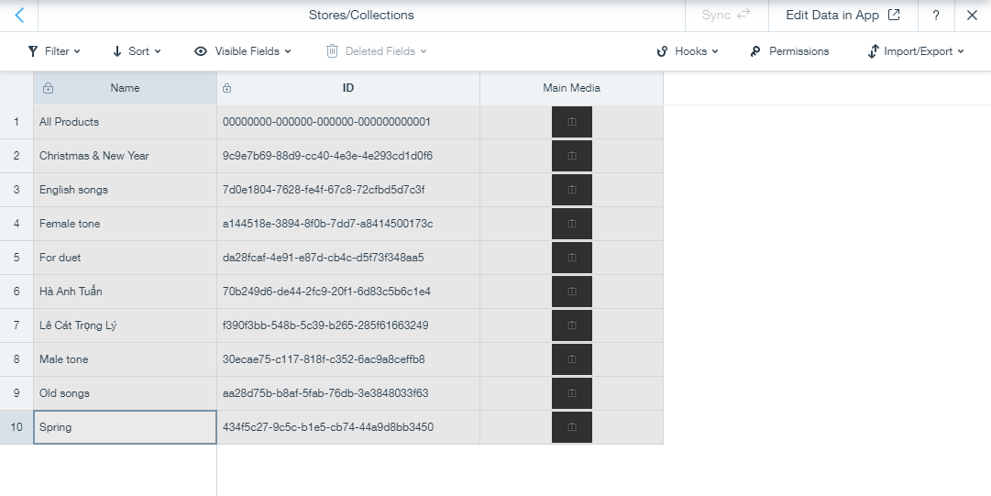991x496 pixels.
Task: Open the Visible Fields dropdown
Action: tap(243, 51)
